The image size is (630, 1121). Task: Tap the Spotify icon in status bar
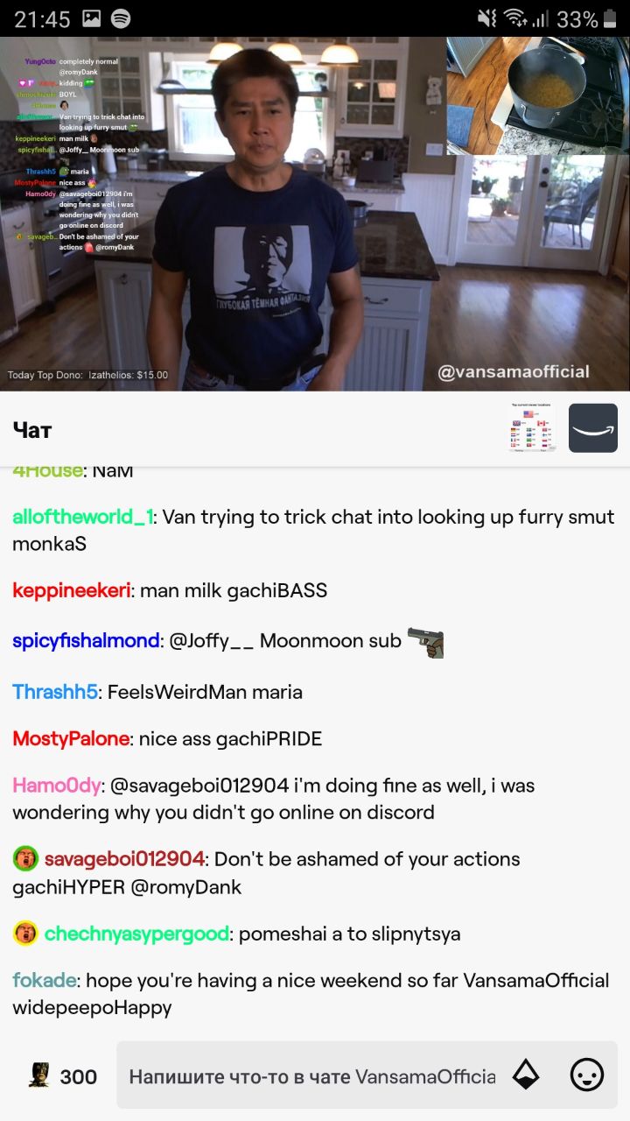click(x=122, y=18)
